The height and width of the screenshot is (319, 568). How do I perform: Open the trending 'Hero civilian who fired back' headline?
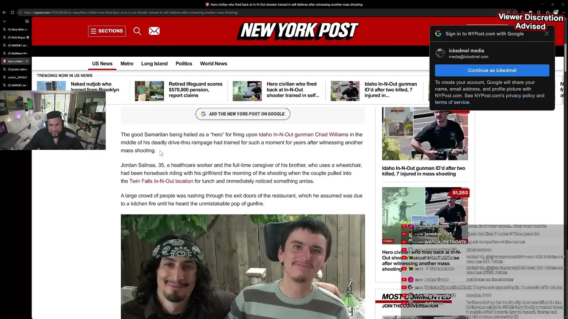click(293, 89)
